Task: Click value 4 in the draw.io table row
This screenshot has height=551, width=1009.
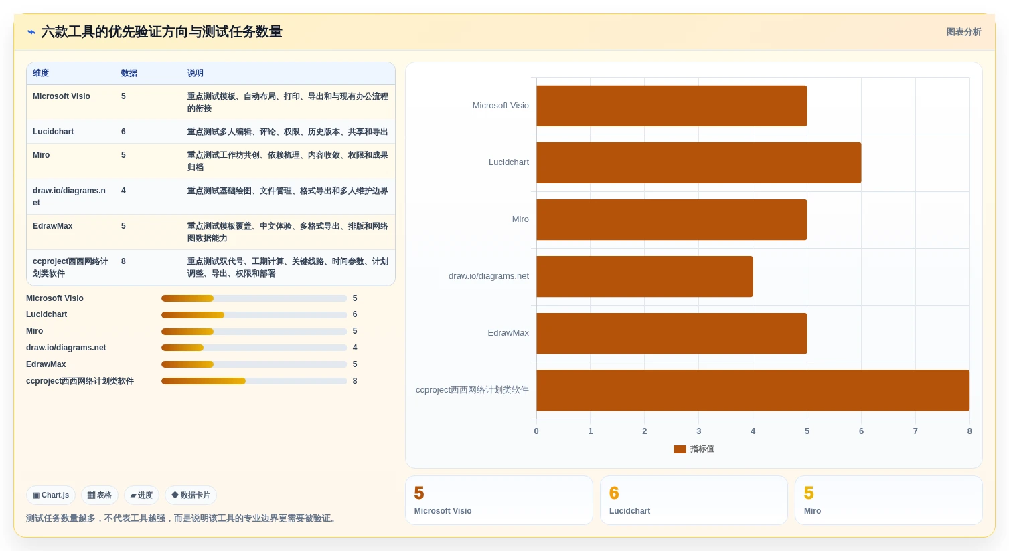Action: click(x=123, y=191)
